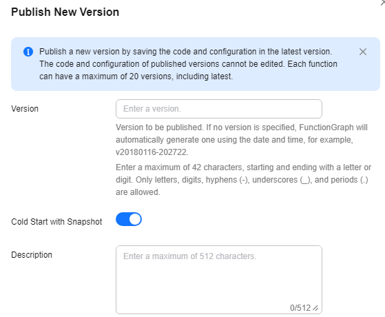Close the Publish New Version dialog
385x317 pixels.
[382, 3]
